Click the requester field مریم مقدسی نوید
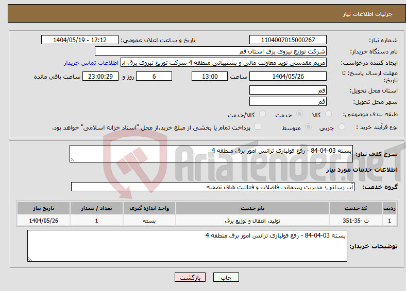The width and height of the screenshot is (406, 291). pyautogui.click(x=224, y=63)
